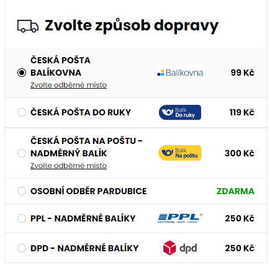Click the DPD carrier logo
The height and width of the screenshot is (268, 270).
tap(180, 248)
